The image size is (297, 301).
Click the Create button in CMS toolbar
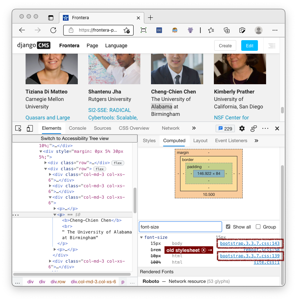pos(225,46)
